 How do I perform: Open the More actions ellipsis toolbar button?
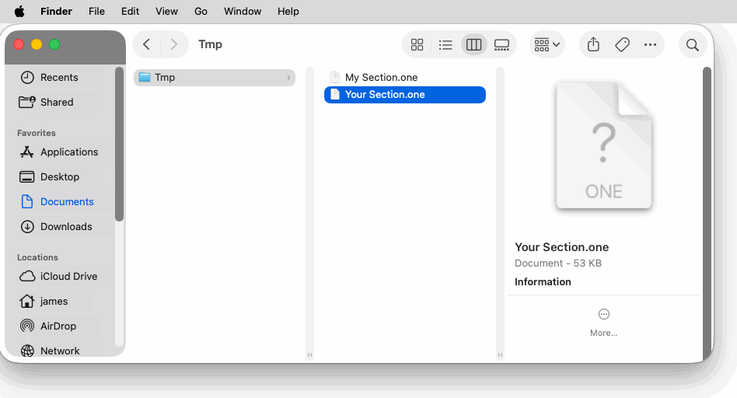pos(651,45)
